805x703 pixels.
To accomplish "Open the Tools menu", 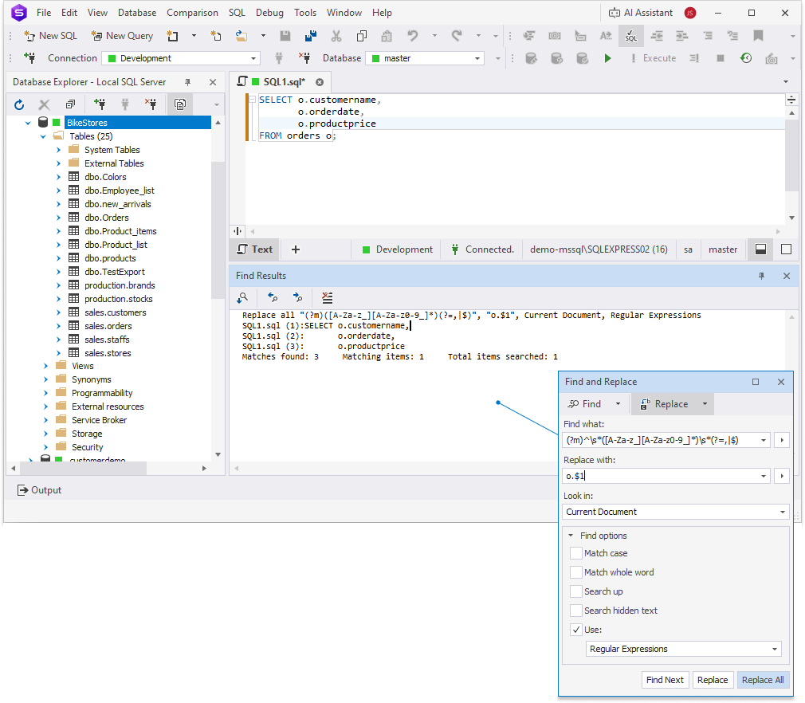I will pos(305,12).
